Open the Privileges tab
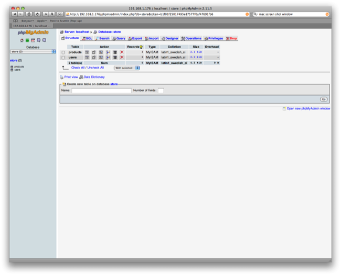341x275 pixels. pos(214,38)
